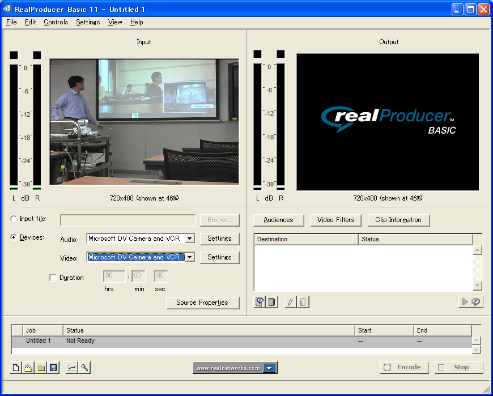Click the Not Ready status text
Image resolution: width=493 pixels, height=396 pixels.
tap(80, 340)
